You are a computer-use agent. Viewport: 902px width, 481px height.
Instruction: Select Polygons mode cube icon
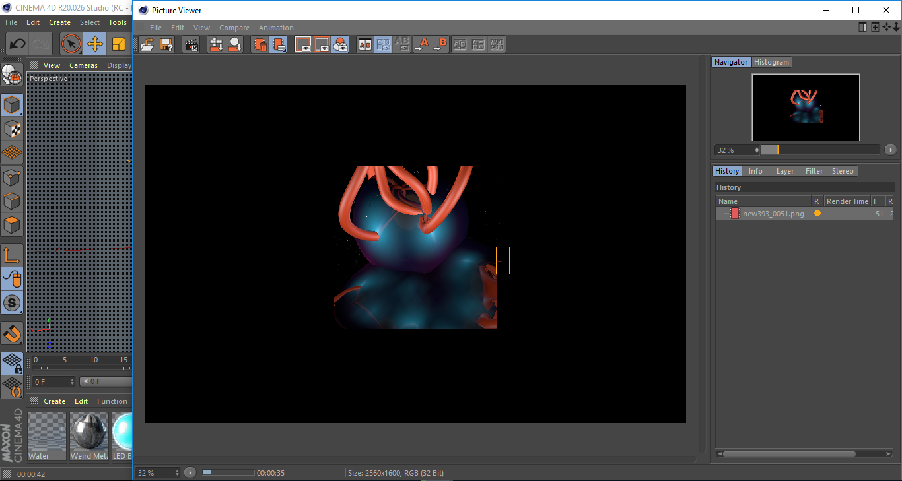12,225
